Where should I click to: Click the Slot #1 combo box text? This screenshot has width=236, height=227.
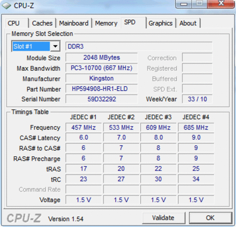pos(30,47)
